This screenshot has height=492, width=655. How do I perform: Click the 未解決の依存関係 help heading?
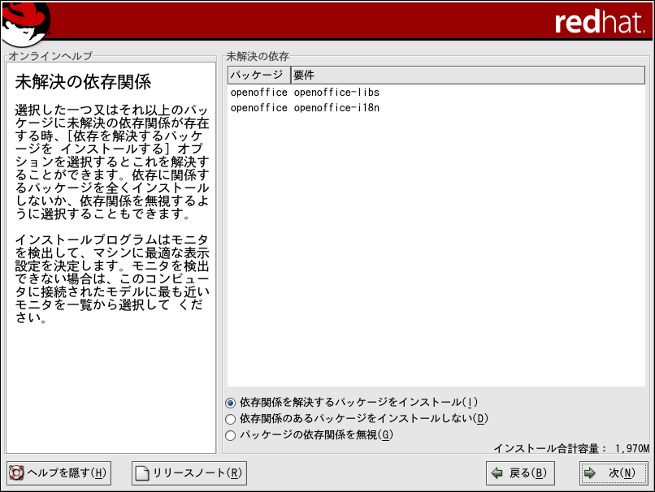click(83, 83)
